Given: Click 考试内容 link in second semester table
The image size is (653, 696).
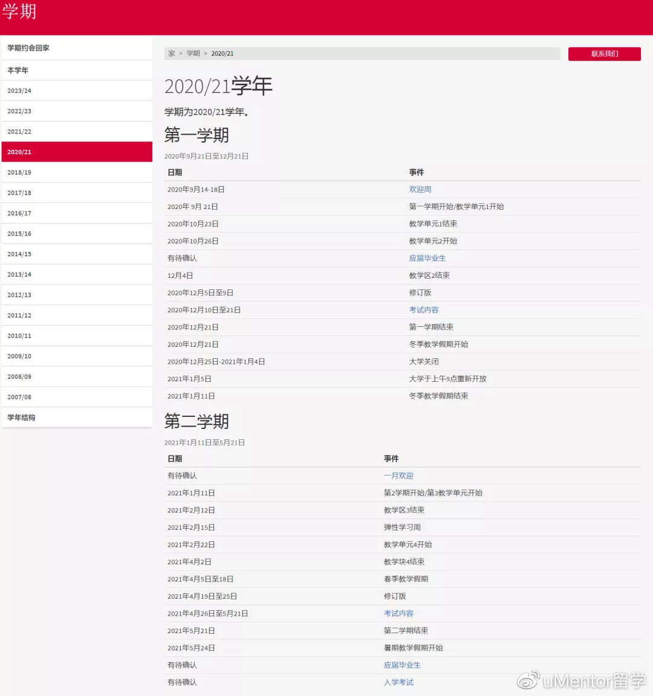Looking at the screenshot, I should point(398,613).
